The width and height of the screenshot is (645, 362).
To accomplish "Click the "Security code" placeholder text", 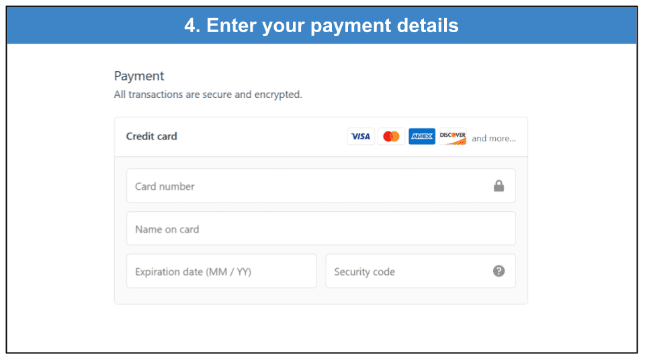I will 364,271.
